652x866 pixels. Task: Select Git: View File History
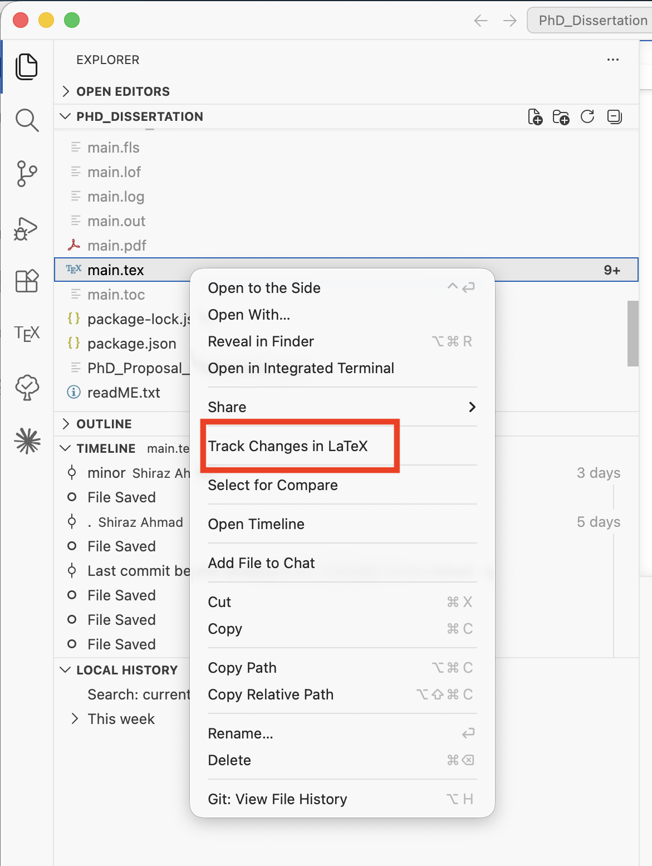(x=342, y=799)
